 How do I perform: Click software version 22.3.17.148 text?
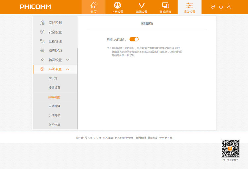[89, 138]
